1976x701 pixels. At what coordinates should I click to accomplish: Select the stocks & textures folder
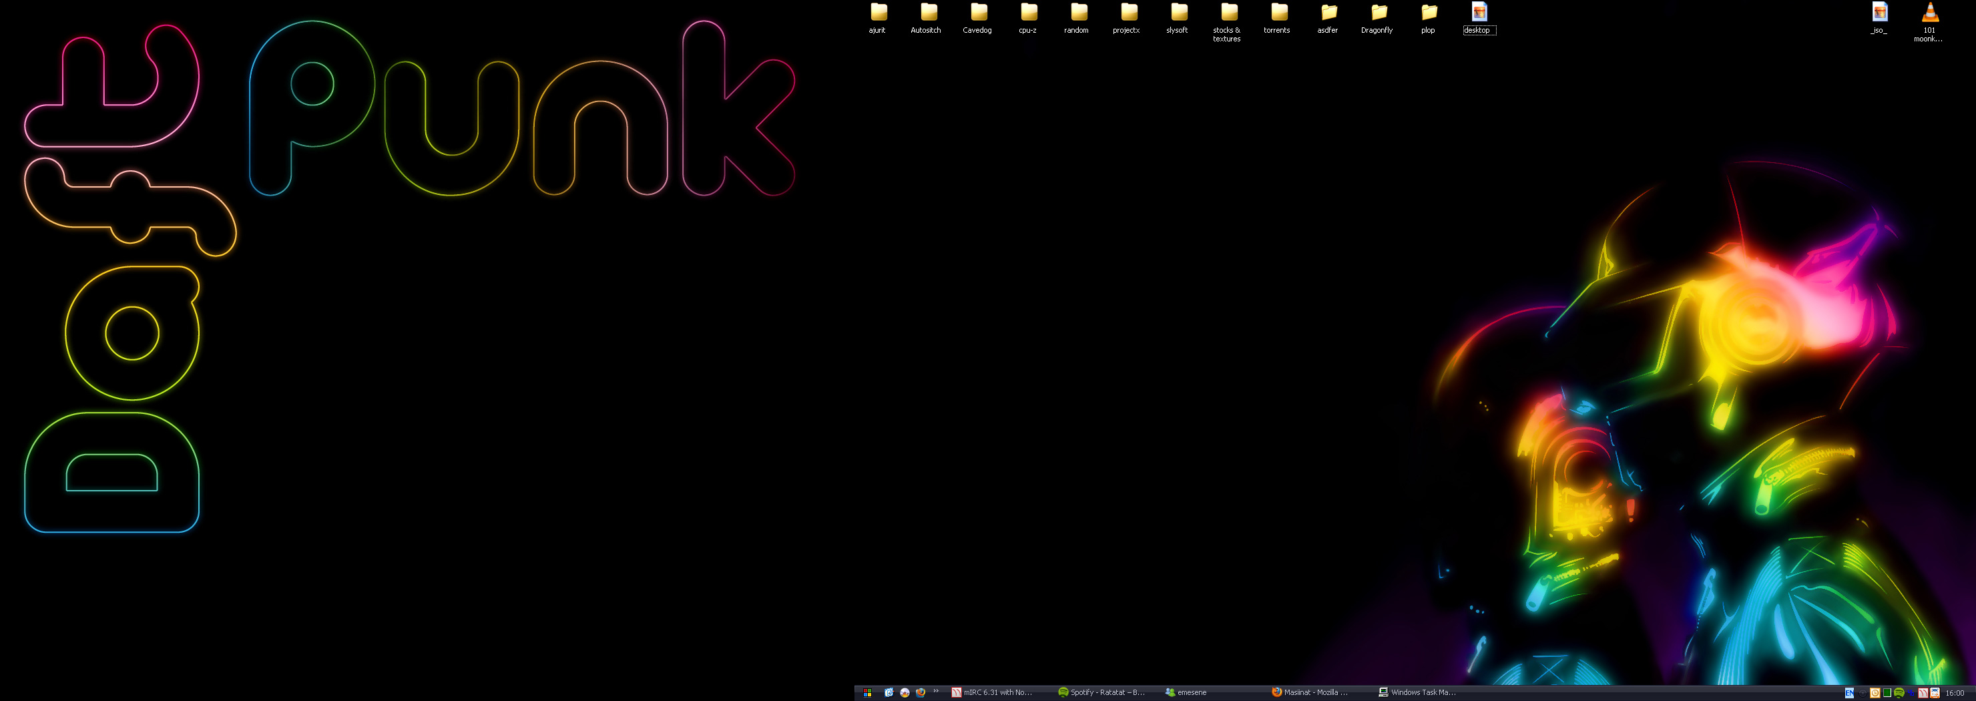[x=1228, y=13]
